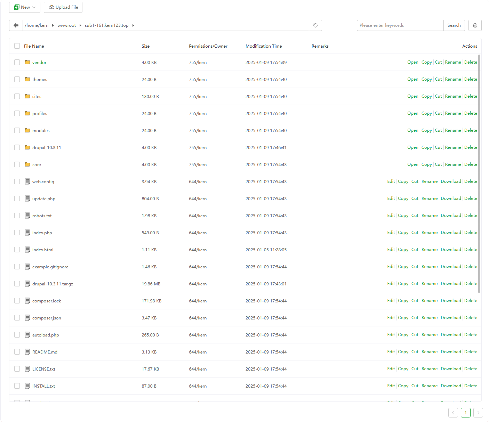Click the Search button

click(454, 25)
